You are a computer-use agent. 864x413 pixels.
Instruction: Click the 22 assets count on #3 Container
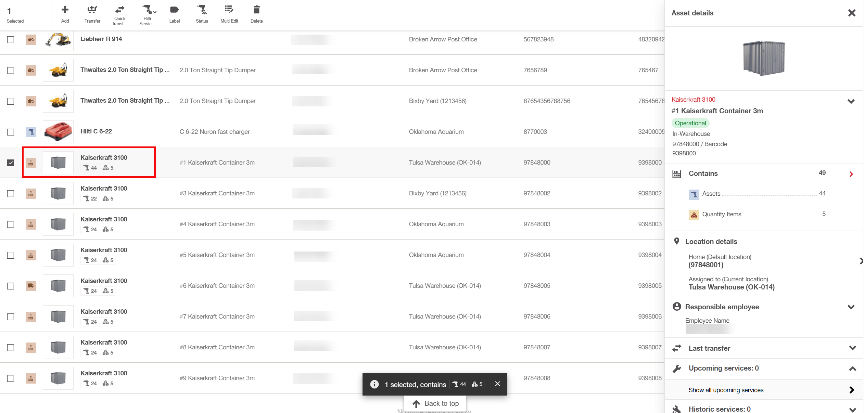(x=91, y=199)
